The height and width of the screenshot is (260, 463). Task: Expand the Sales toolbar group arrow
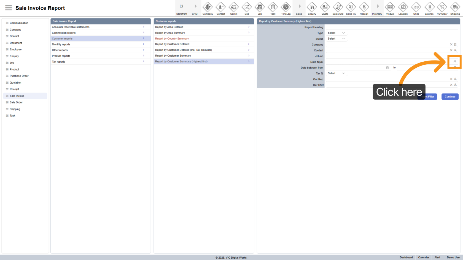(x=299, y=6)
